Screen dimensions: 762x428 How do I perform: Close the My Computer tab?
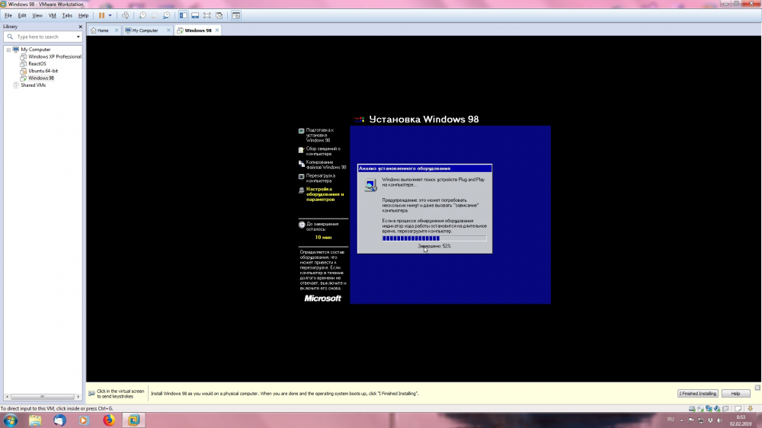click(x=168, y=30)
